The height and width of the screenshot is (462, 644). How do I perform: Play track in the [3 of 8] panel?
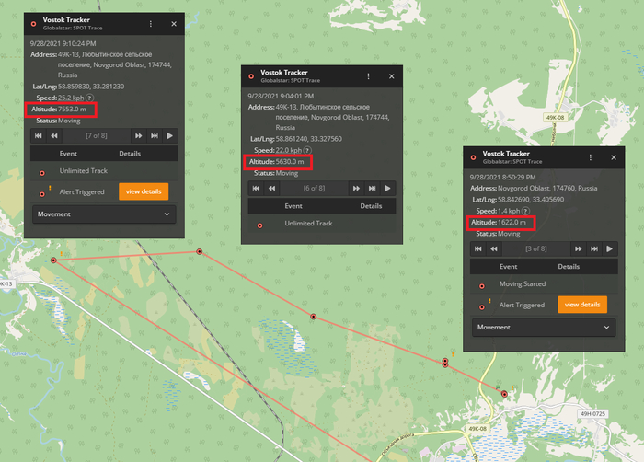pyautogui.click(x=609, y=248)
